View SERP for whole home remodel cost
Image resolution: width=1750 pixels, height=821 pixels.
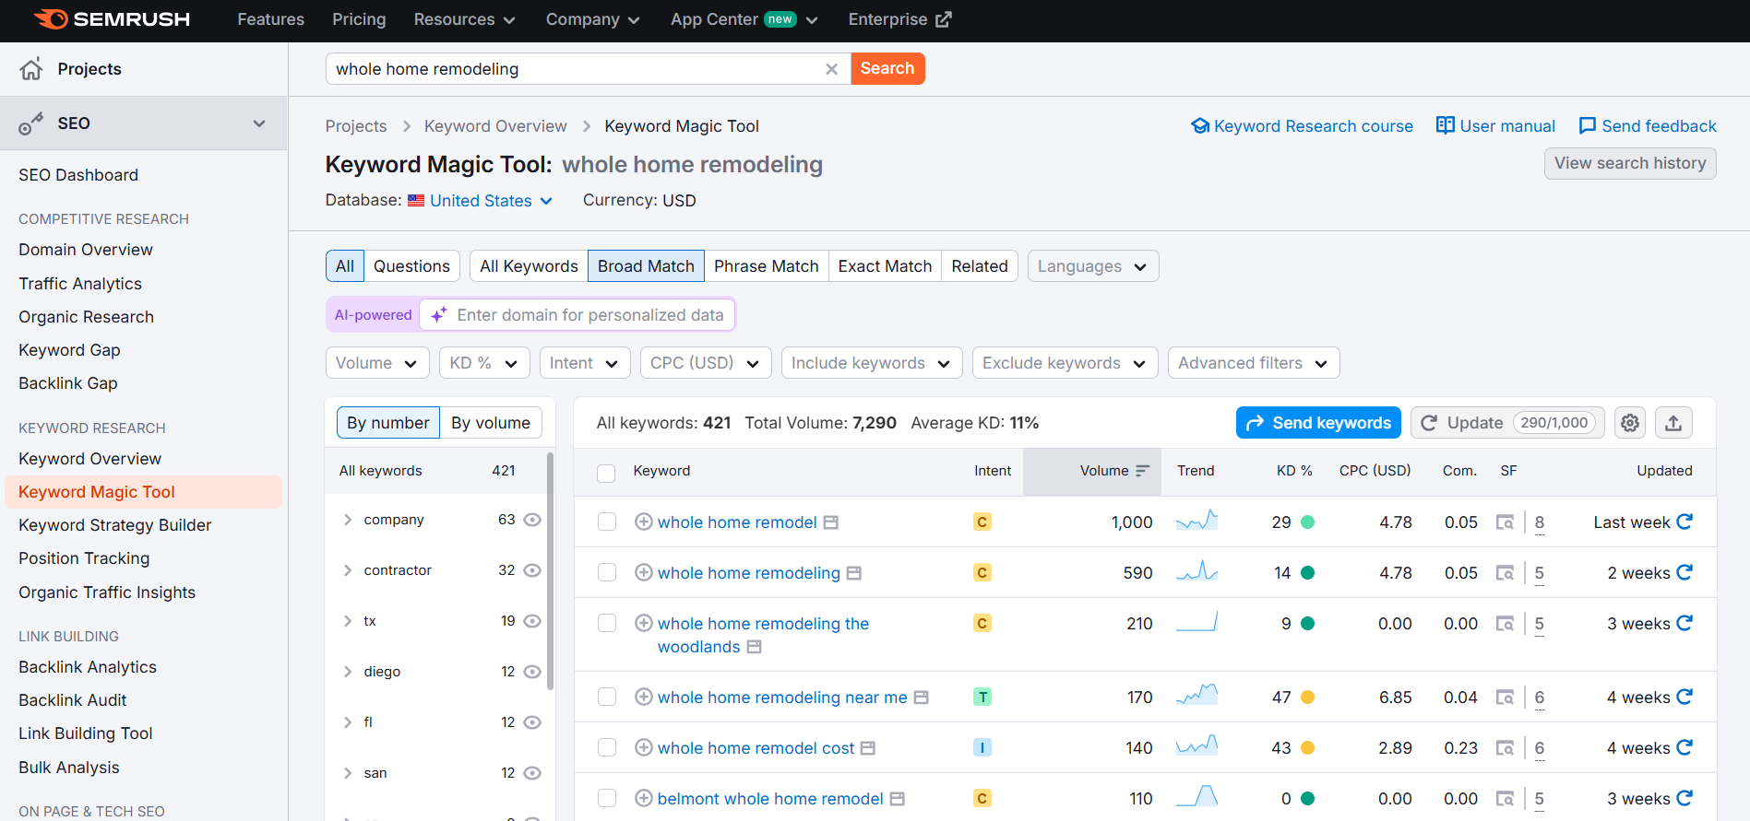[1505, 748]
